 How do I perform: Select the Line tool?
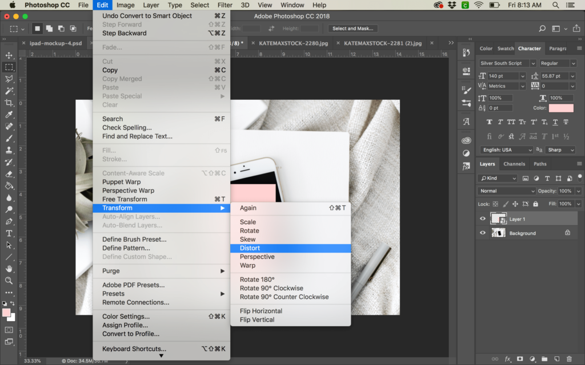[9, 257]
